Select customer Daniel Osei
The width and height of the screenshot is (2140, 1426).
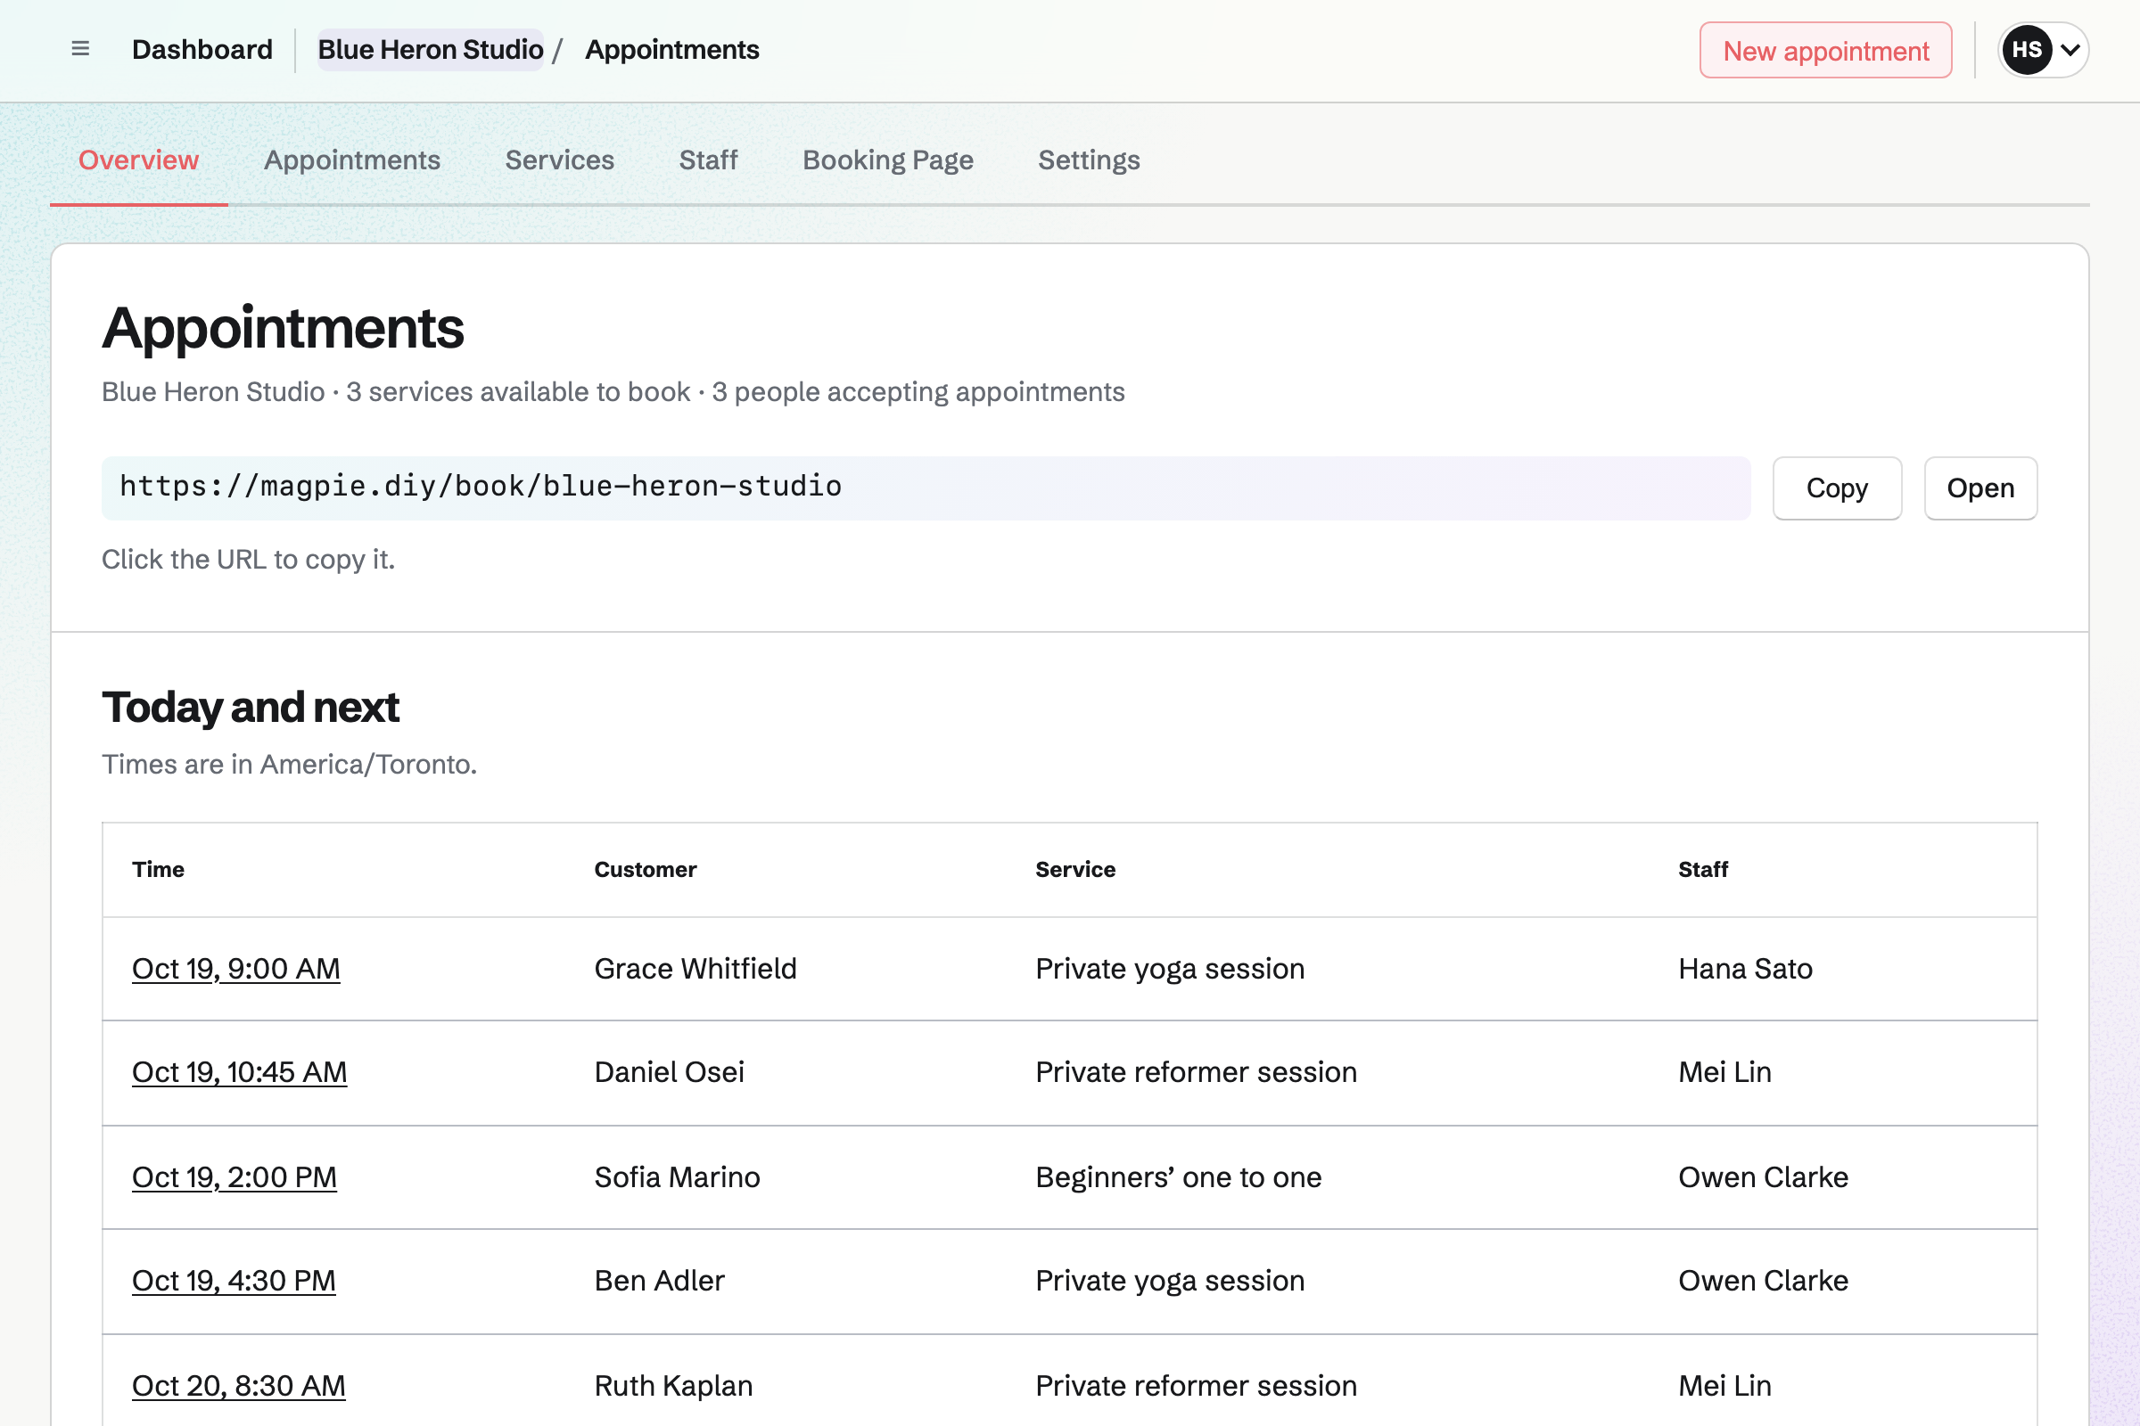pos(669,1072)
